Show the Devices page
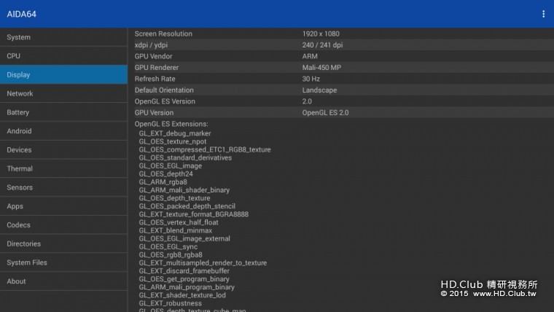Image resolution: width=554 pixels, height=312 pixels. pyautogui.click(x=63, y=150)
